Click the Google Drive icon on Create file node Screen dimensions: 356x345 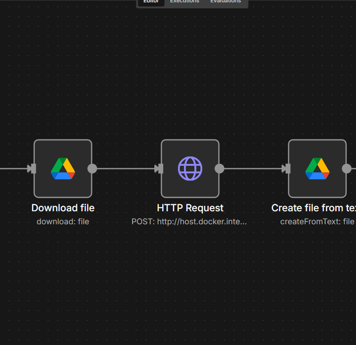tap(317, 169)
